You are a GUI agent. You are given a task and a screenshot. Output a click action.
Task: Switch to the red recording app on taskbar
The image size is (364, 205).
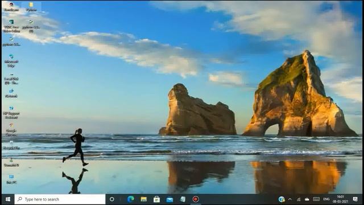(196, 199)
